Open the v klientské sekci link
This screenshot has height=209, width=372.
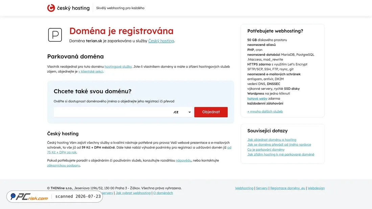coord(91,71)
